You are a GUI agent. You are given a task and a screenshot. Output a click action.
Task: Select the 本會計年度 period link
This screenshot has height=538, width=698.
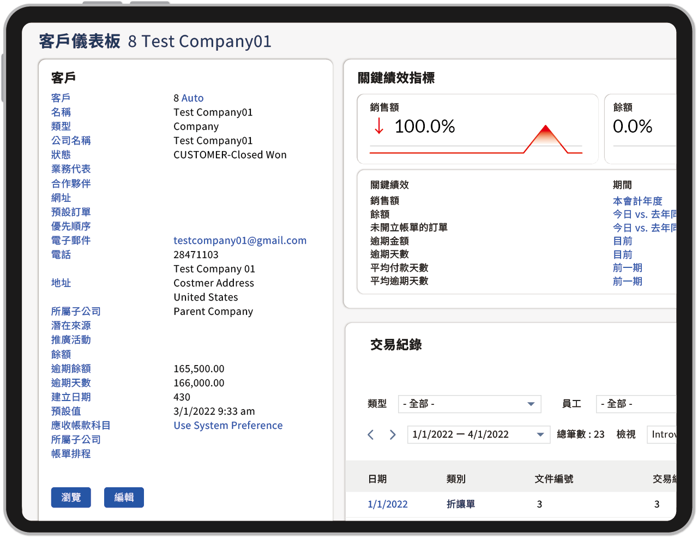tap(637, 201)
